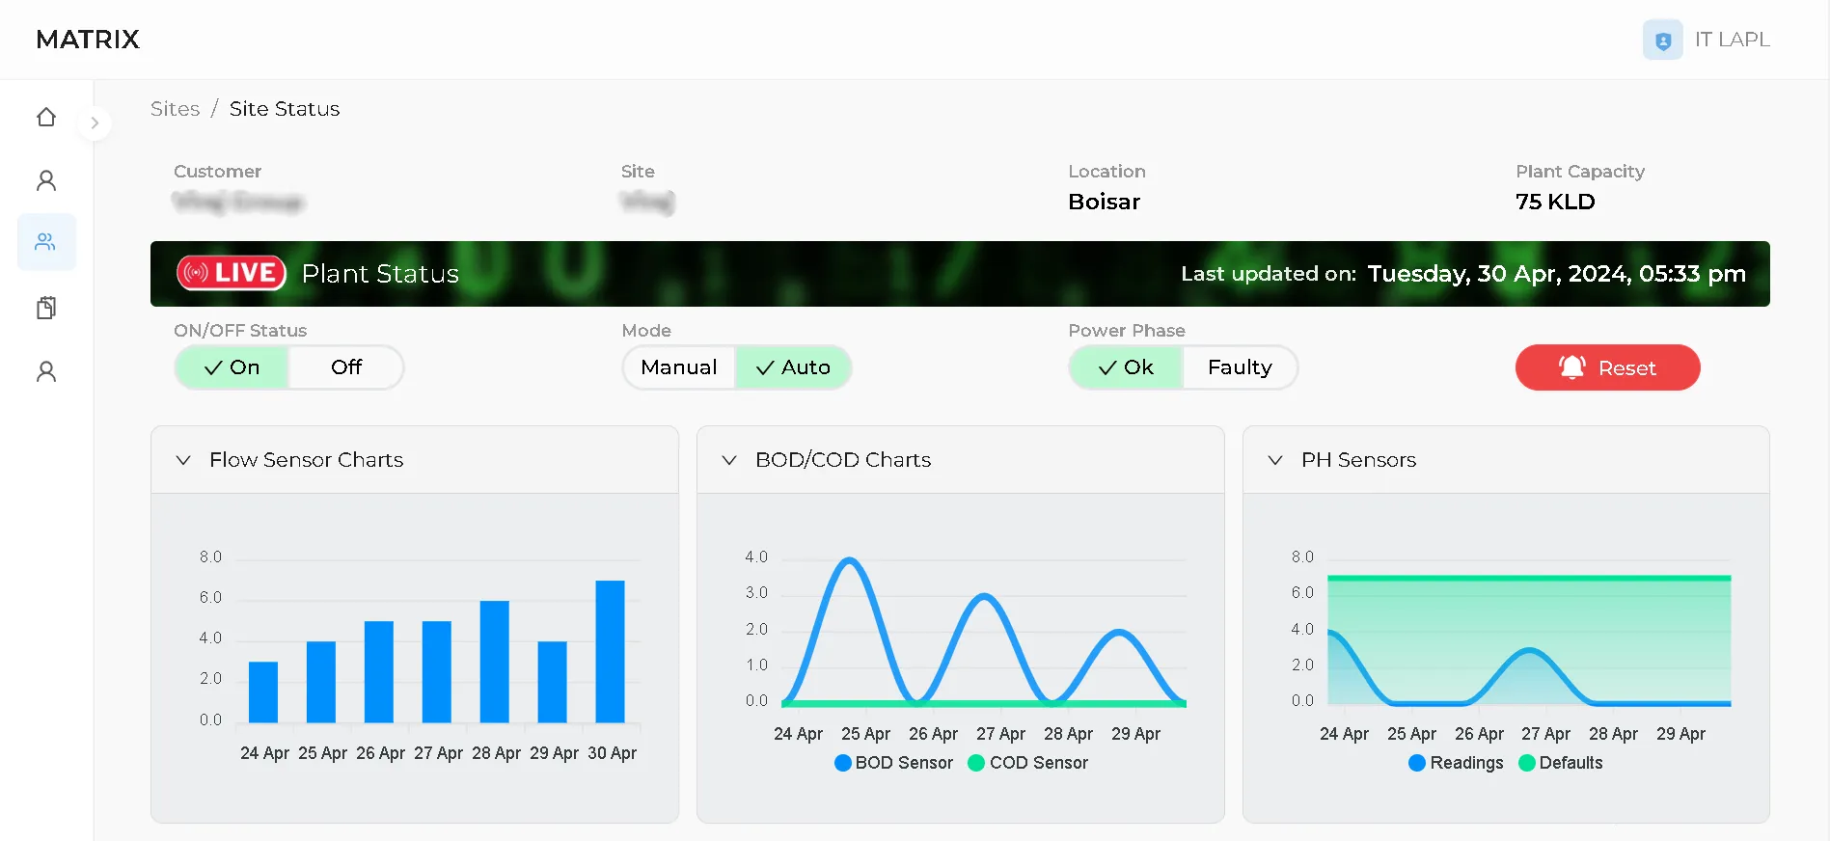Collapse the Flow Sensor Charts panel
This screenshot has height=841, width=1830.
pyautogui.click(x=183, y=460)
